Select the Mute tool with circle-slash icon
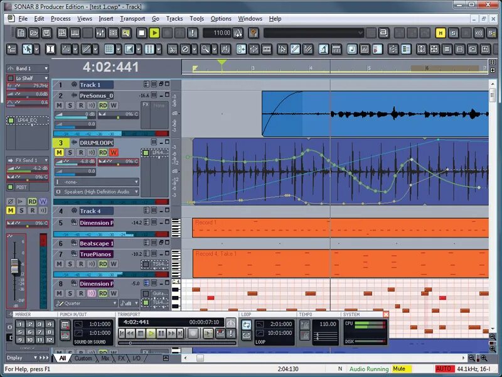 [x=185, y=49]
